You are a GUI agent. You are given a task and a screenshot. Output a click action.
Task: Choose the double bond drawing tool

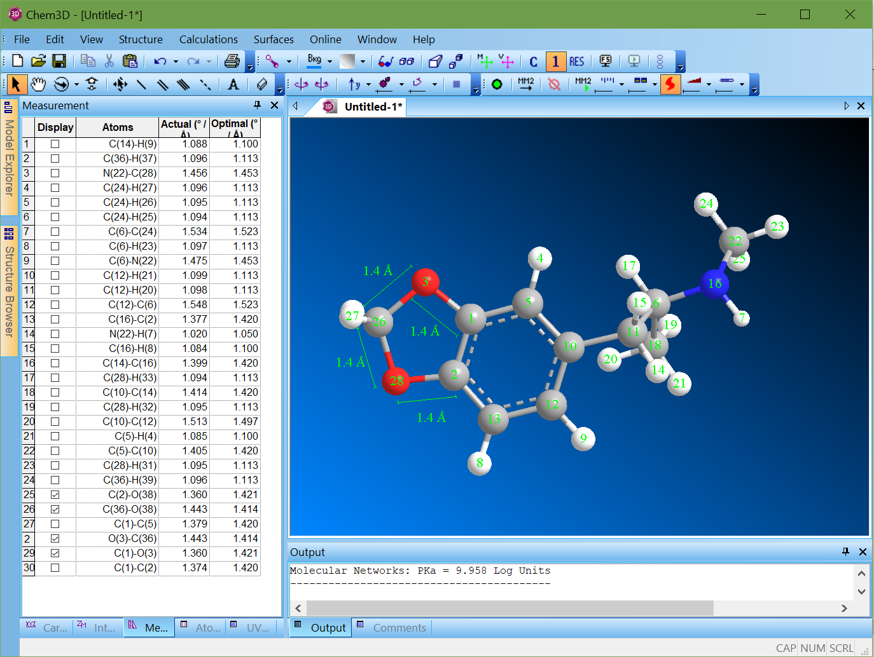(162, 84)
